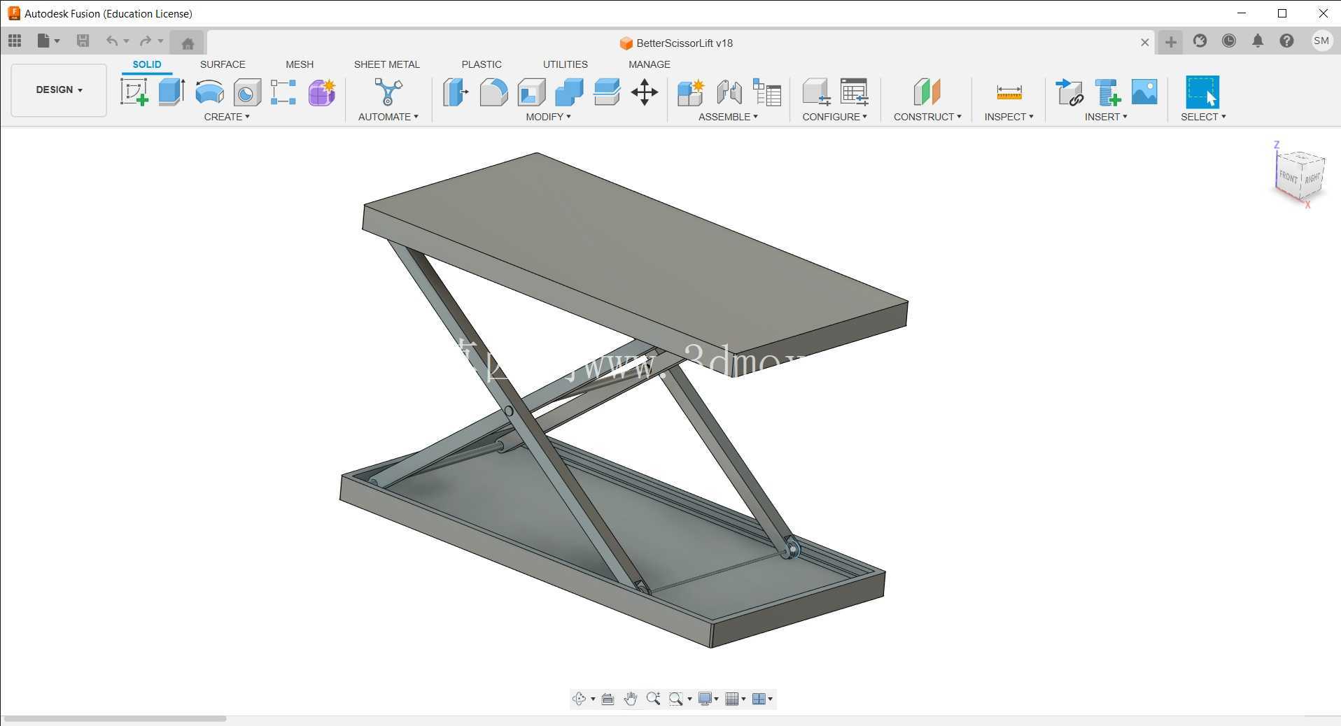This screenshot has height=726, width=1341.
Task: Expand the AUTOMATE menu
Action: (388, 117)
